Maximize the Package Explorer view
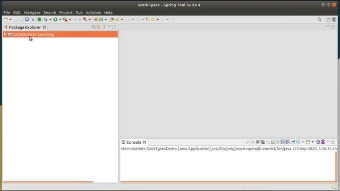 pyautogui.click(x=114, y=27)
